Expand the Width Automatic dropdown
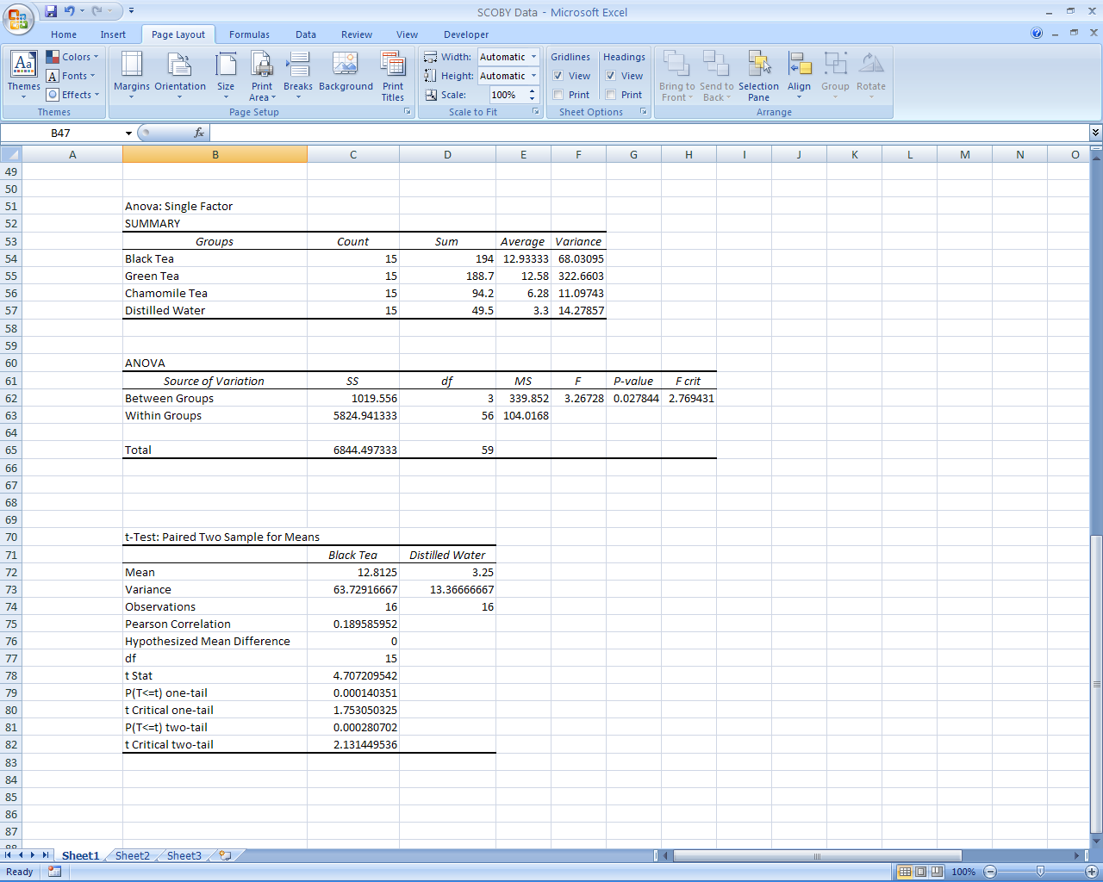The height and width of the screenshot is (882, 1103). [x=533, y=57]
